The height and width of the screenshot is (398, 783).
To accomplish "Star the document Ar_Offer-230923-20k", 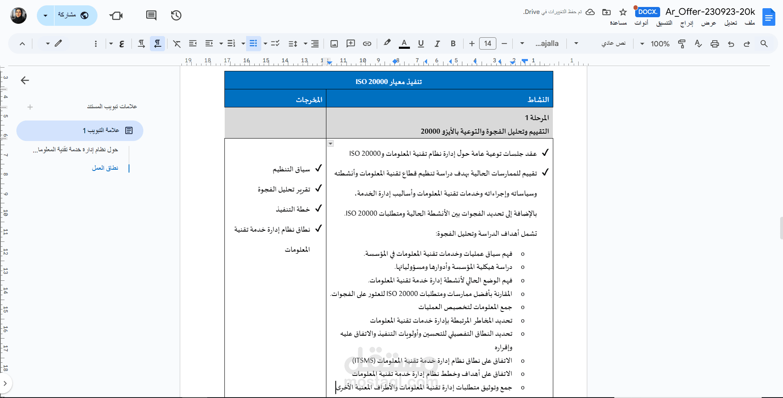I will (623, 12).
